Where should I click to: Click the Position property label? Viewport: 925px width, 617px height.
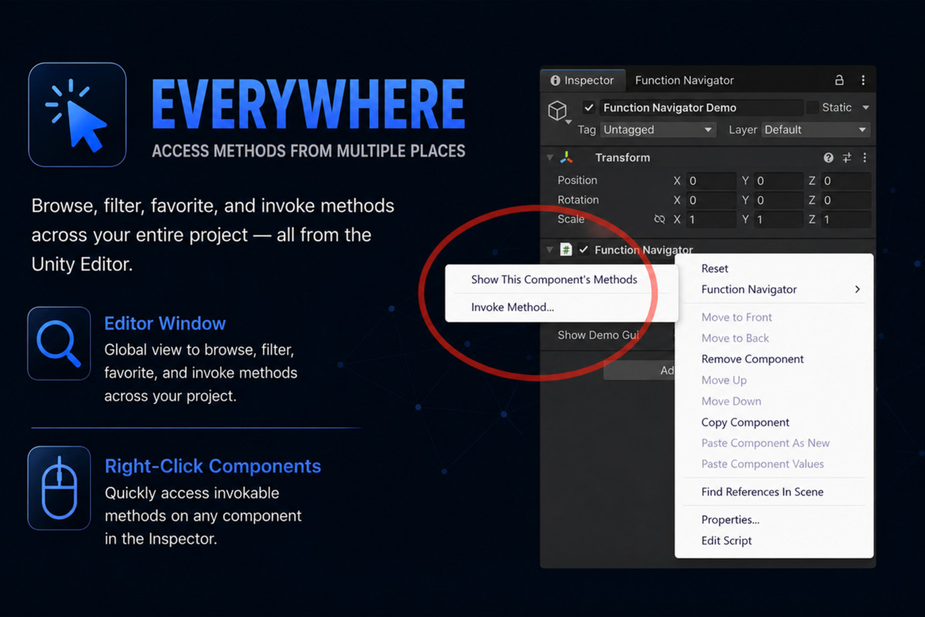pos(577,180)
